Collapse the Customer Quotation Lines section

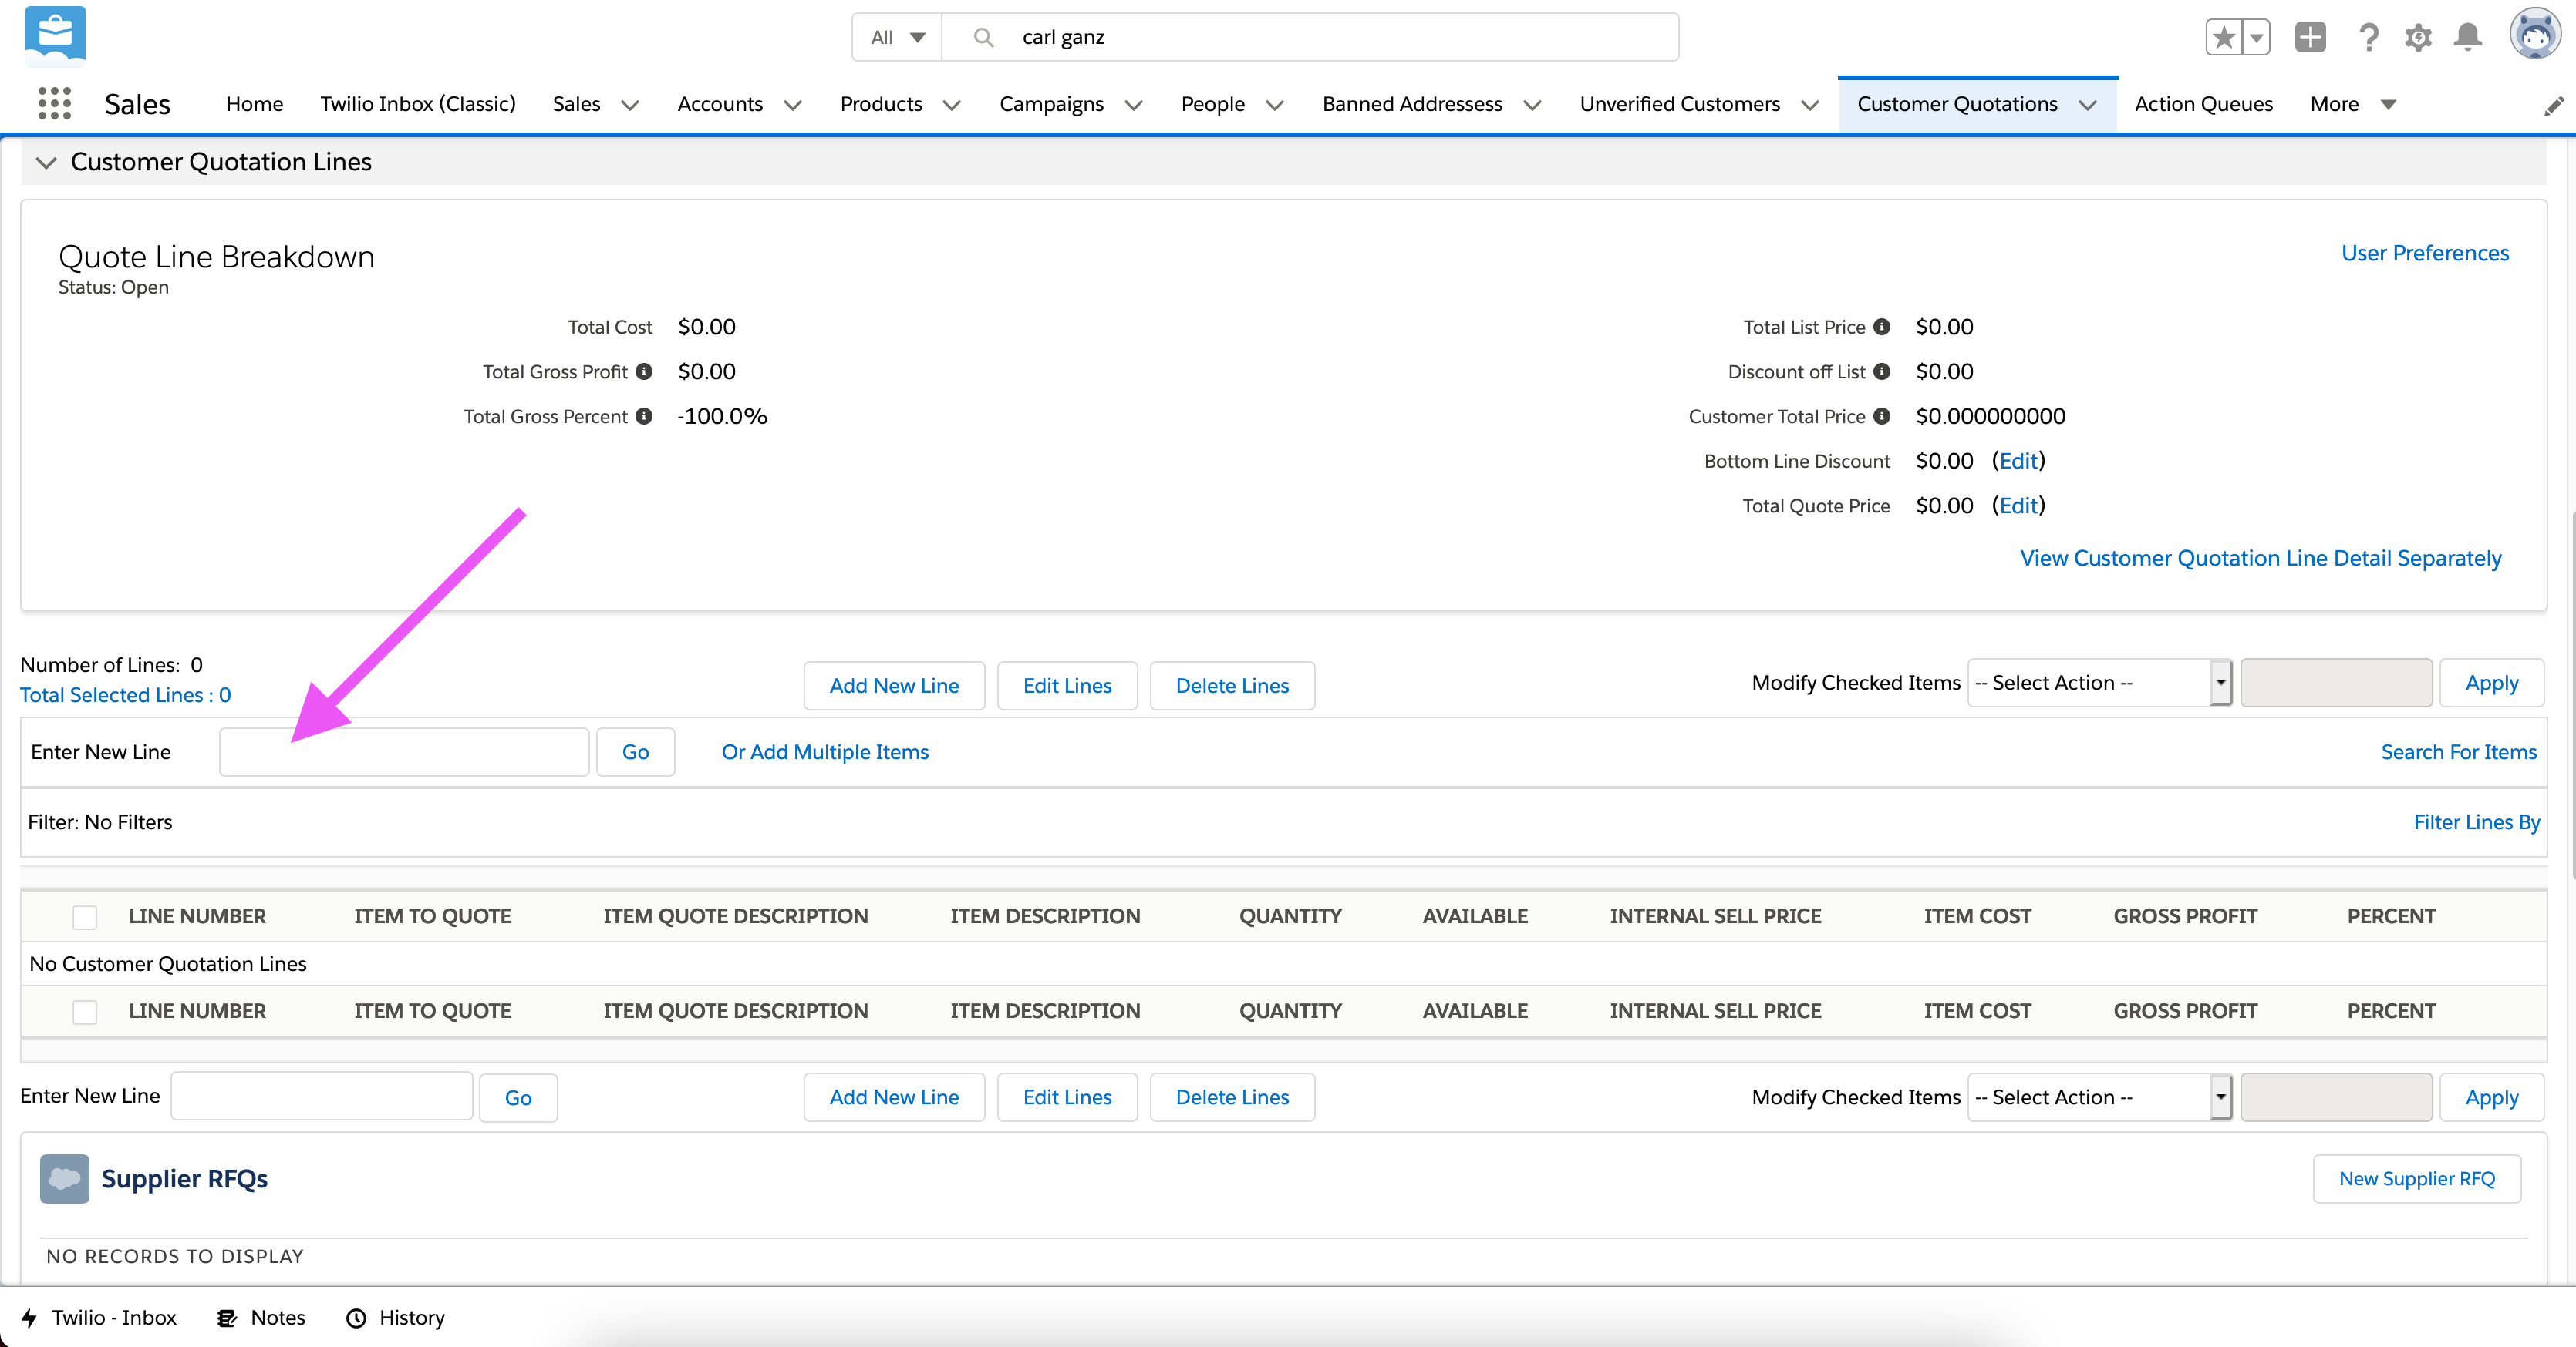click(x=46, y=162)
